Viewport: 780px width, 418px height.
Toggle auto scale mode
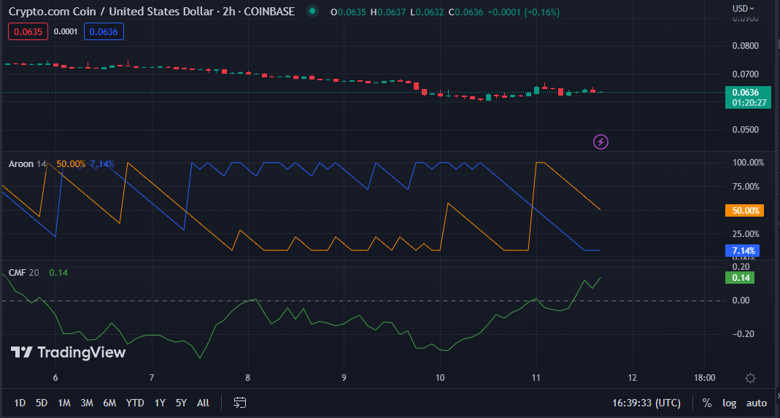pyautogui.click(x=757, y=403)
